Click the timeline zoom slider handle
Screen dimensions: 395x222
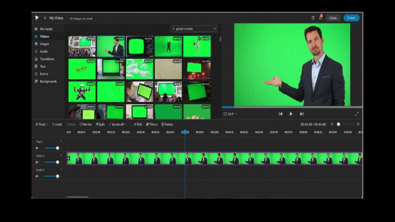pos(338,124)
